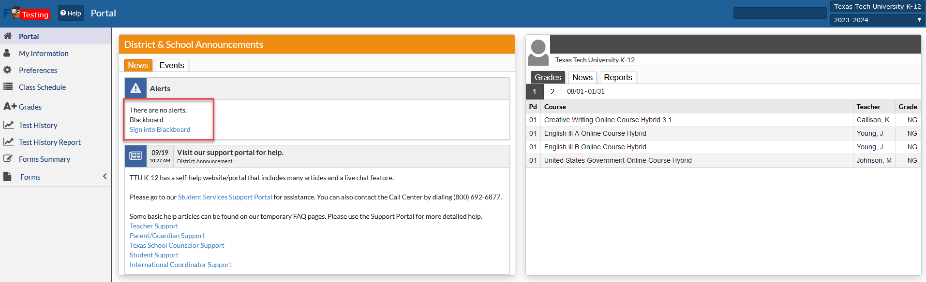Image resolution: width=926 pixels, height=282 pixels.
Task: Click the Test History Report chart icon
Action: click(x=8, y=142)
